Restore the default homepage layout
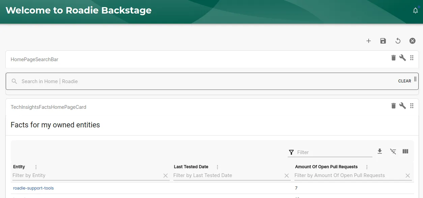The height and width of the screenshot is (198, 423). click(398, 41)
